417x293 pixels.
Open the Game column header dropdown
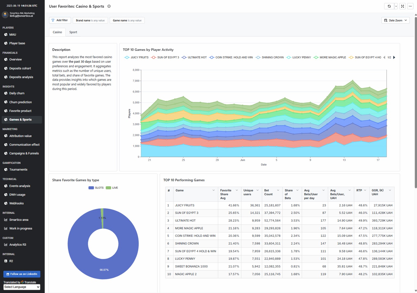[x=213, y=190]
